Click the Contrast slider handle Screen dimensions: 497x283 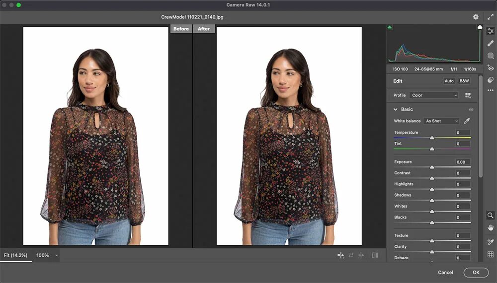tap(432, 178)
